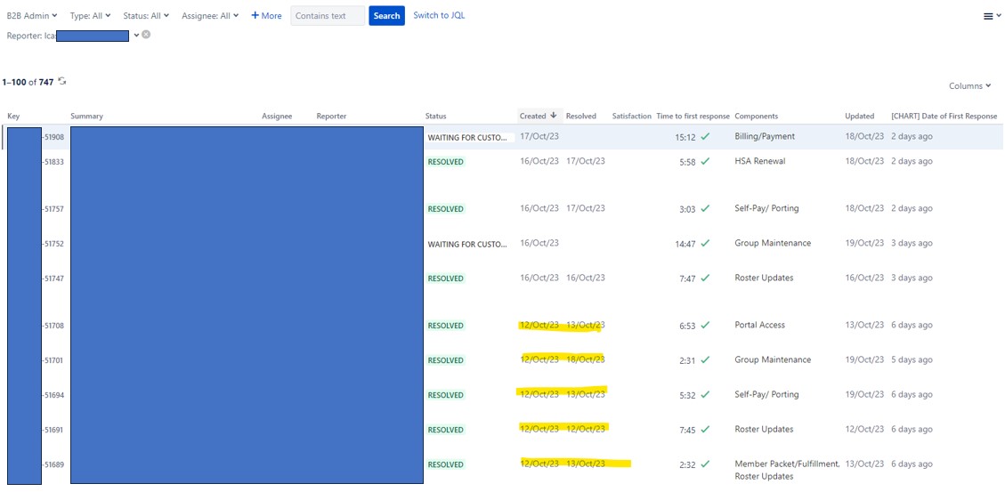Click the refresh results icon next to 747

coord(62,81)
